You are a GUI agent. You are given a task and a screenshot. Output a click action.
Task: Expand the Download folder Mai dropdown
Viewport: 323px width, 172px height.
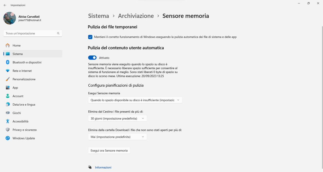pos(117,137)
